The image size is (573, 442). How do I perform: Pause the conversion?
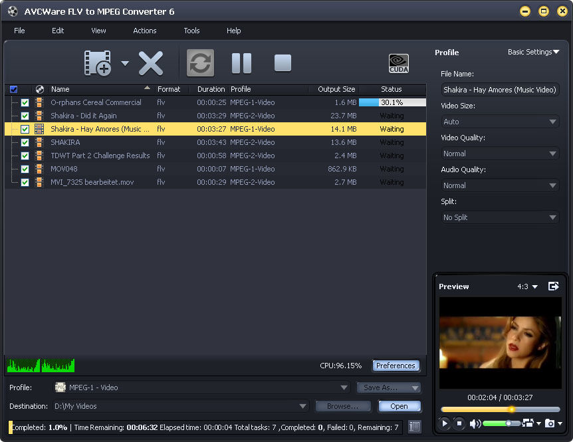[241, 63]
